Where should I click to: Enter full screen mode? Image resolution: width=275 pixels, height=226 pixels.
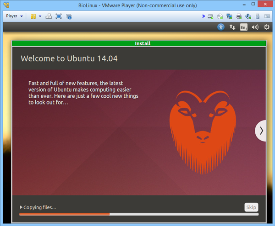[59, 16]
